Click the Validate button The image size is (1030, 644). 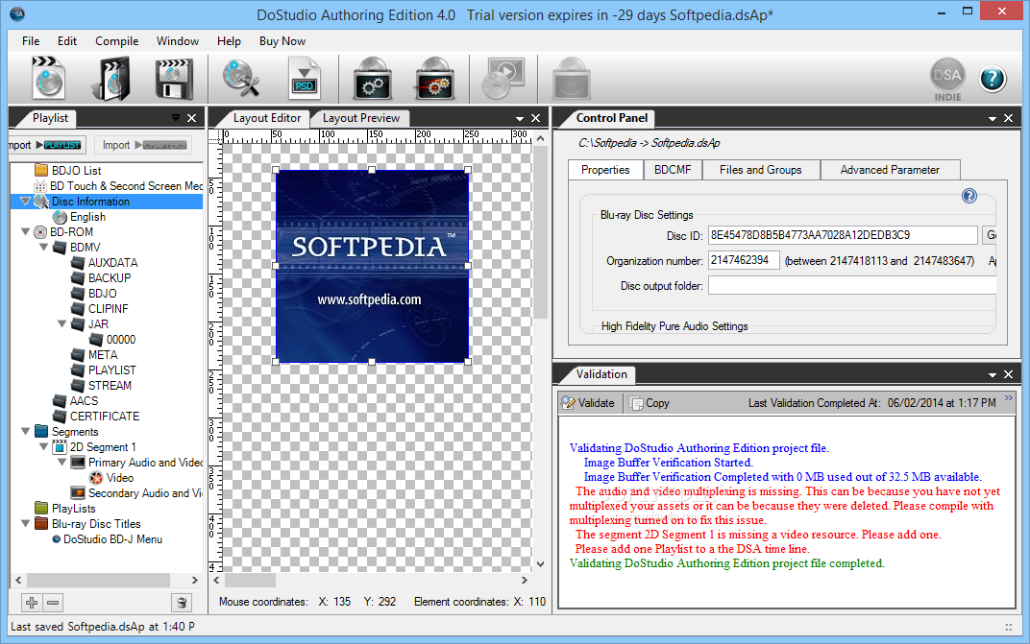pyautogui.click(x=589, y=403)
